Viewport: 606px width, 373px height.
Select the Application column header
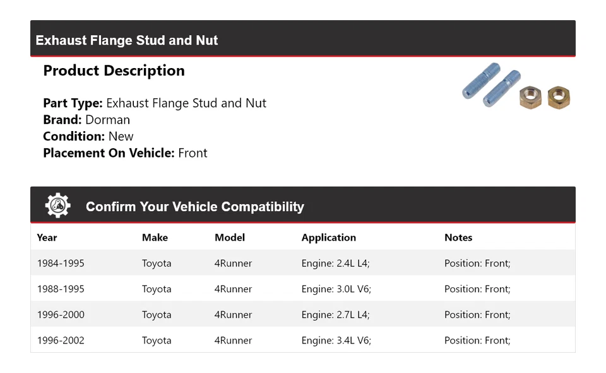pos(328,238)
